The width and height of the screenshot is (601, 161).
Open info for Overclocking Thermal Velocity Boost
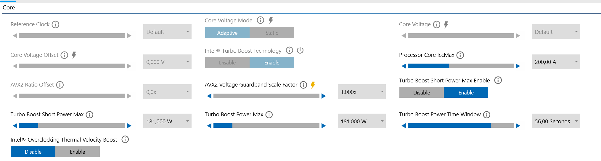pos(125,140)
